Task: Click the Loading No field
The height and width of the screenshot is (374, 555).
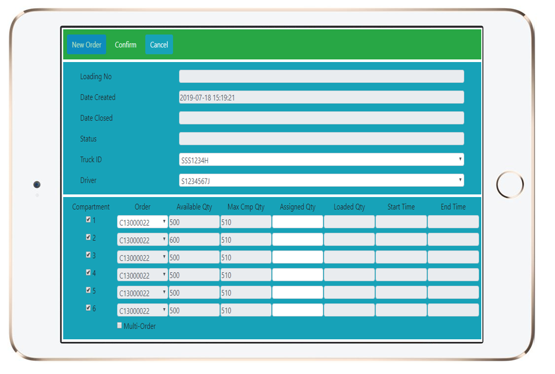Action: 321,76
